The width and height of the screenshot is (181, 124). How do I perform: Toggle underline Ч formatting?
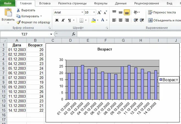click(x=69, y=20)
